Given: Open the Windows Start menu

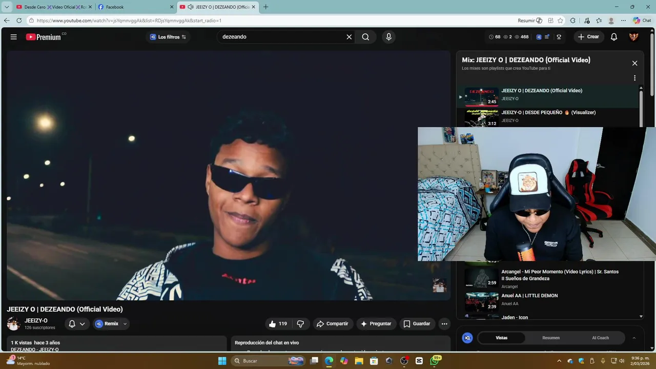Looking at the screenshot, I should tap(222, 361).
